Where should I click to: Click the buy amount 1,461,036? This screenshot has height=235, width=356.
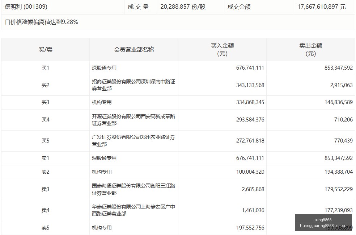point(253,210)
